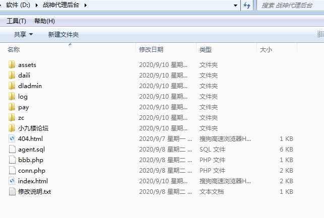Sort files by the 修改日期 column header

(151, 49)
